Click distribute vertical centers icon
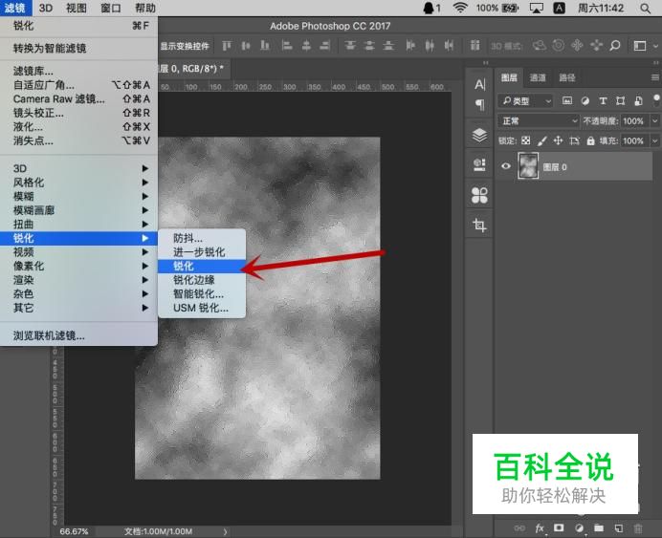Image resolution: width=662 pixels, height=538 pixels. click(x=369, y=46)
